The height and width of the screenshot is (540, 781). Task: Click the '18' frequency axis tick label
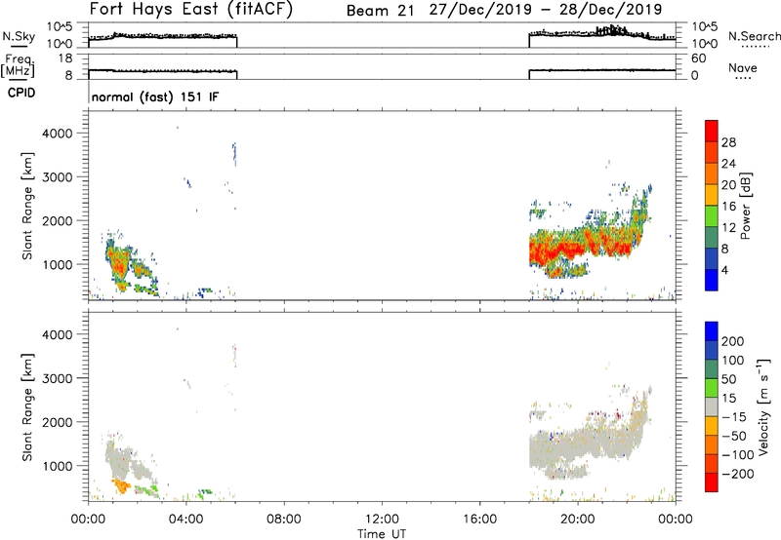(x=65, y=58)
